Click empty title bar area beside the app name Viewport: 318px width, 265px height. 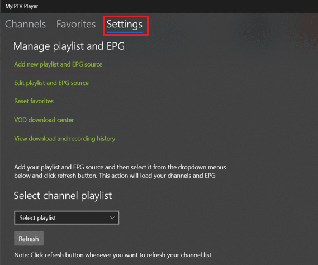(x=177, y=6)
